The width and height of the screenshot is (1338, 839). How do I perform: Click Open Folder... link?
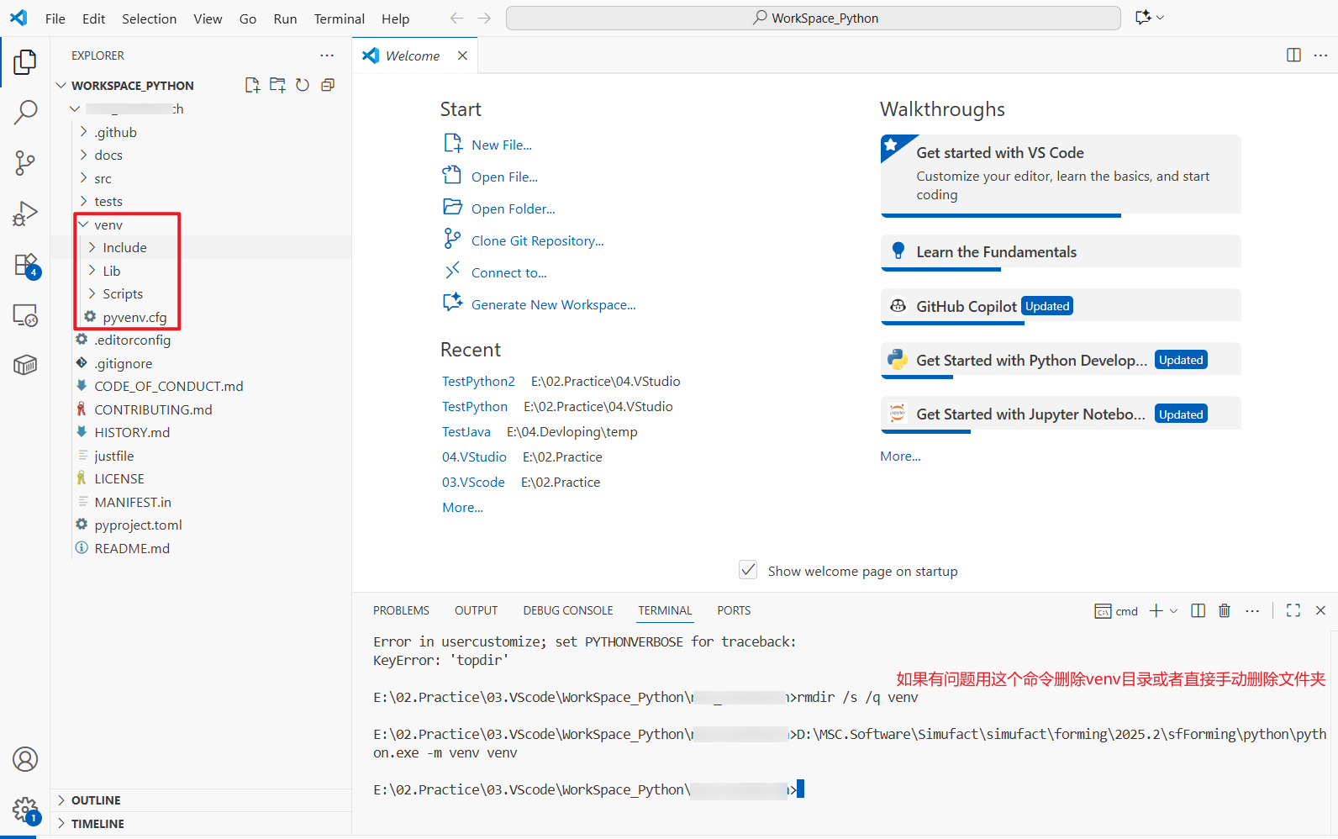(x=514, y=208)
